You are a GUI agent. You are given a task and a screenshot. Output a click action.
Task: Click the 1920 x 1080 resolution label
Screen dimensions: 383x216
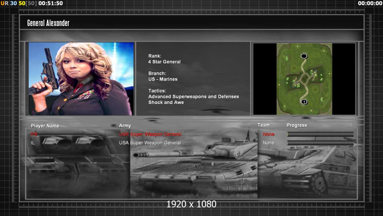[191, 204]
